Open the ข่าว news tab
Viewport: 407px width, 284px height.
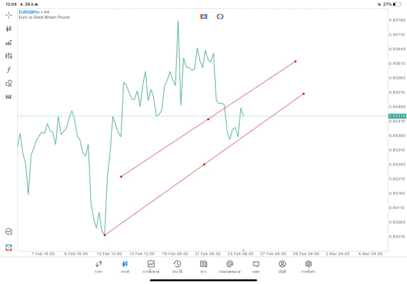tap(203, 266)
